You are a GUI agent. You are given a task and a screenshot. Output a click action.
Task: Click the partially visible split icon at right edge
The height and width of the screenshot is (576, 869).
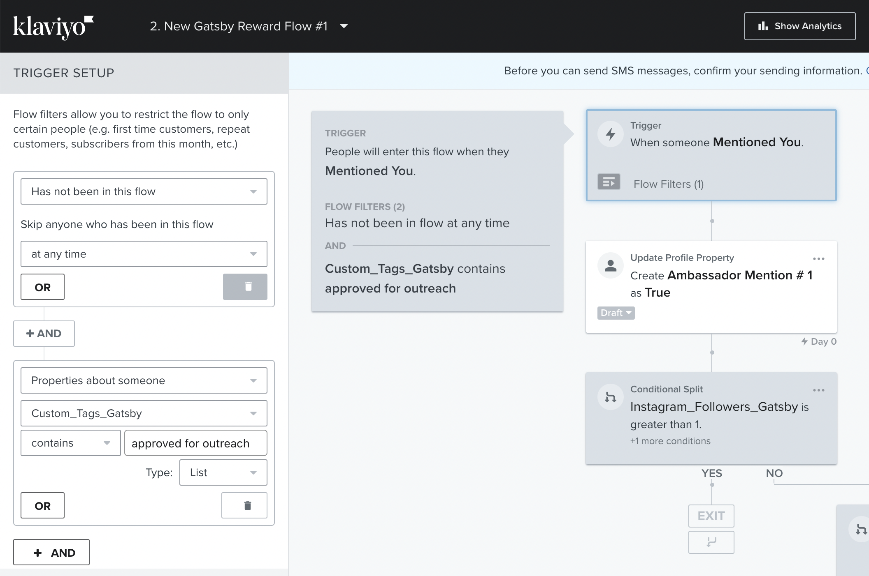click(x=860, y=529)
